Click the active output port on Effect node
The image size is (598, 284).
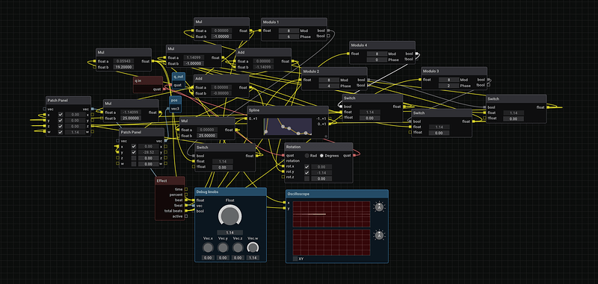(x=186, y=216)
